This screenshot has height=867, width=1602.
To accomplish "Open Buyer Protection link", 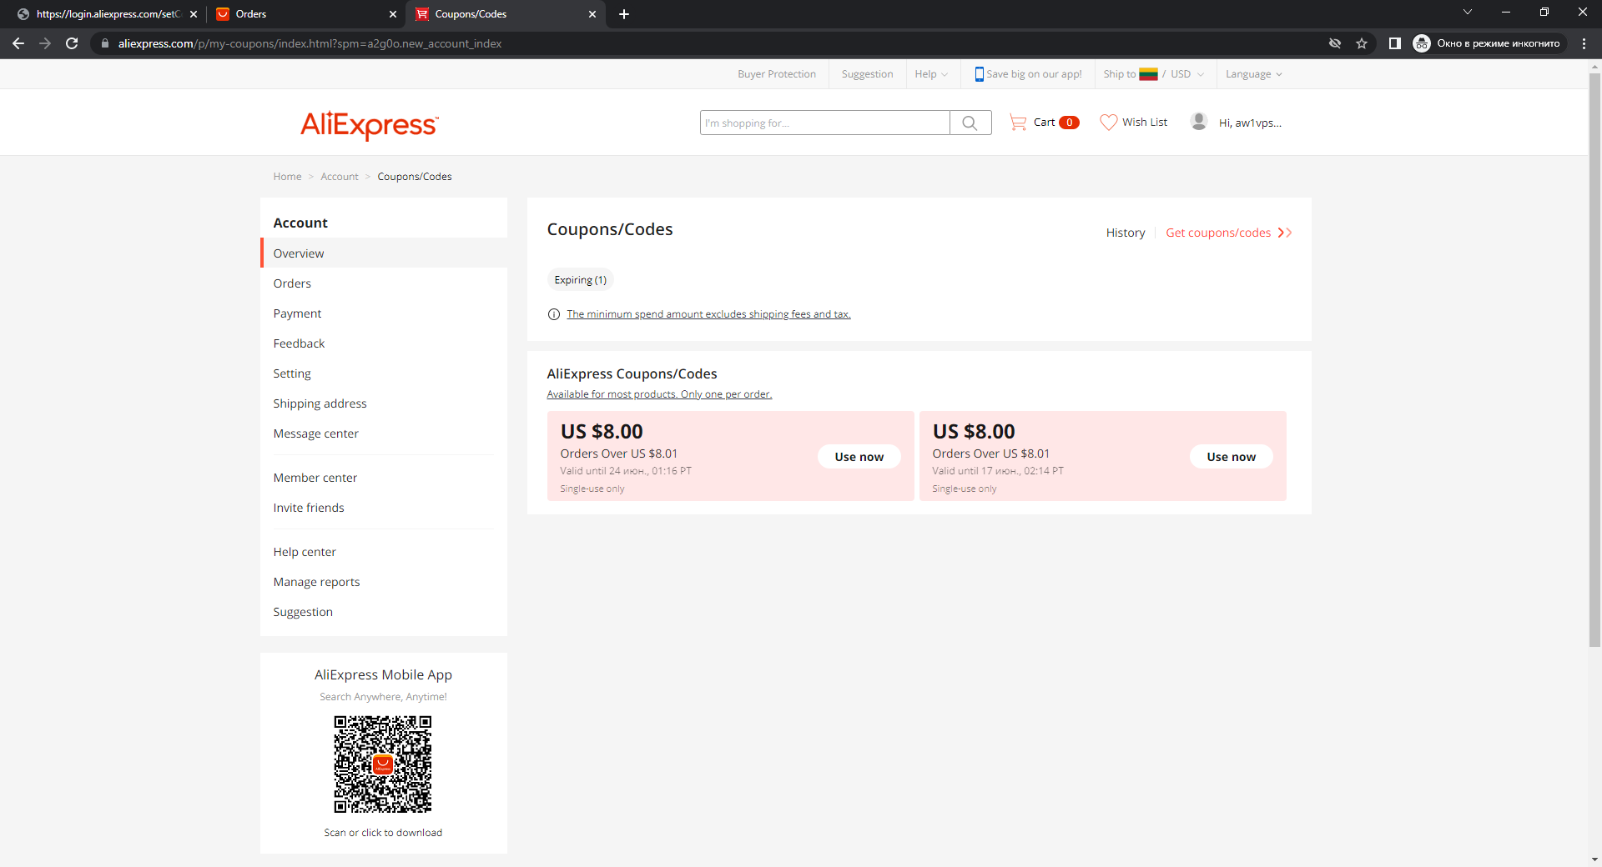I will point(777,74).
